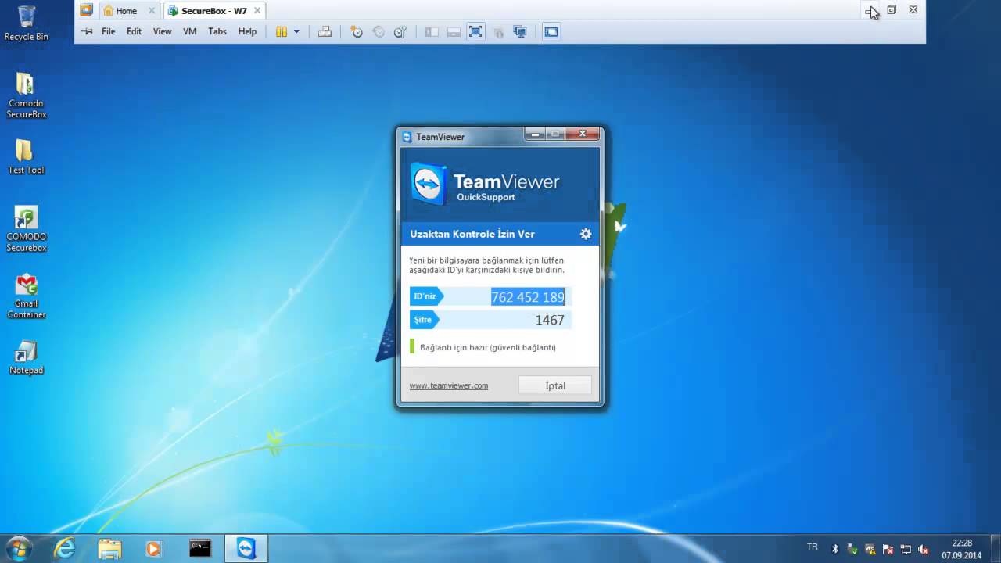Take a snapshot of the VM
The image size is (1001, 563).
(x=357, y=31)
